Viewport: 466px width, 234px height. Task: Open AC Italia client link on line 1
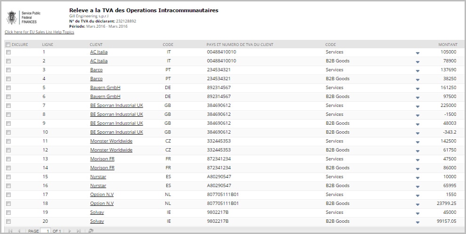pyautogui.click(x=99, y=52)
